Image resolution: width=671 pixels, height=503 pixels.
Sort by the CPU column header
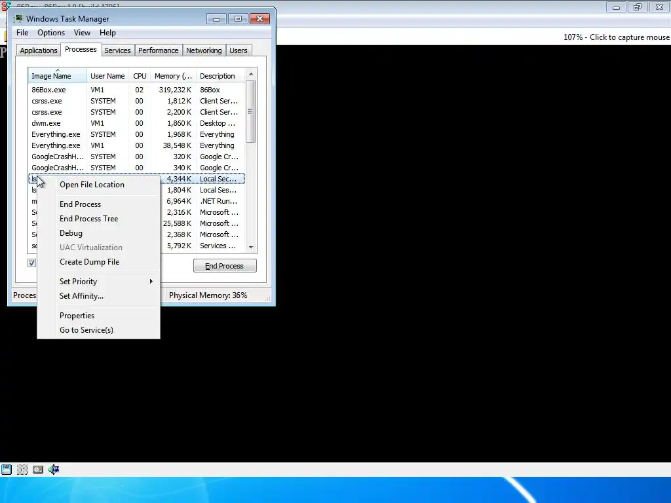click(140, 76)
